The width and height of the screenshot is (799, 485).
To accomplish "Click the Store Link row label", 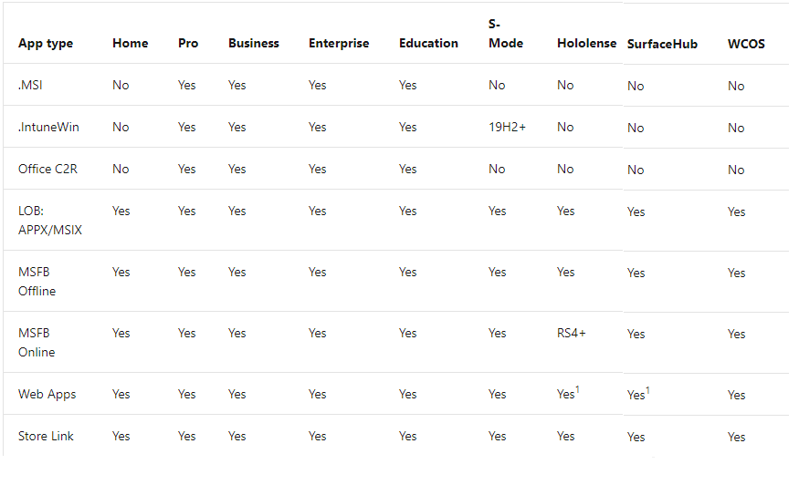I will (x=46, y=436).
